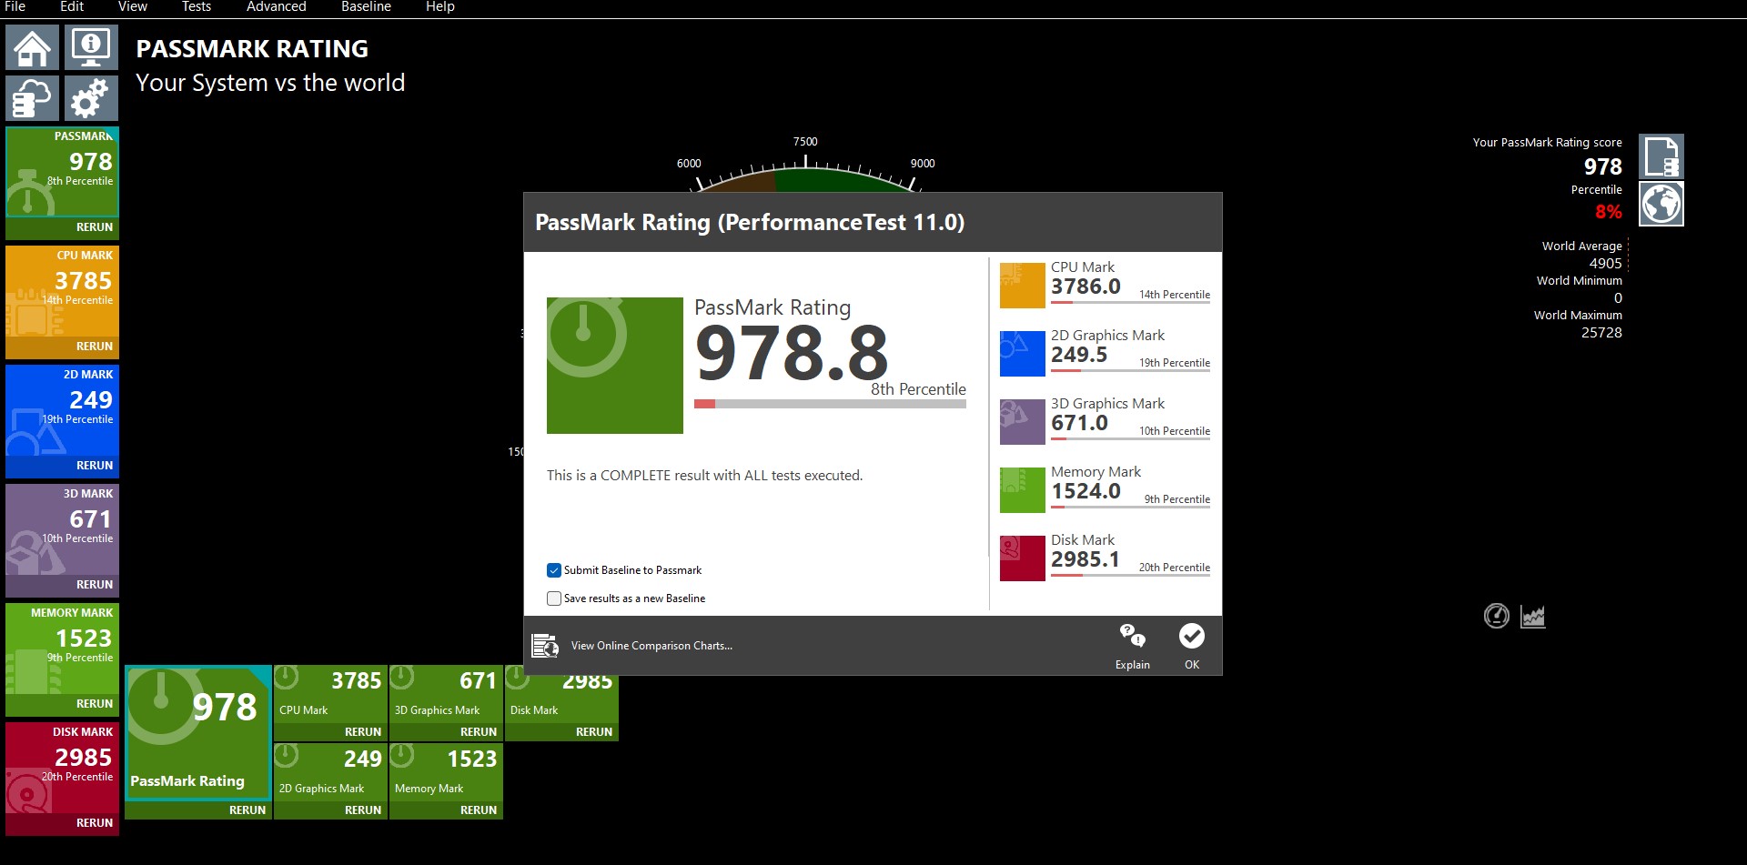Click the 3D Graphics Mark 671.0 value
The height and width of the screenshot is (865, 1747).
tap(1079, 423)
